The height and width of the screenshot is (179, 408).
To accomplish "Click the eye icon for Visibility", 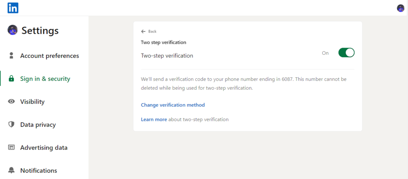I will [11, 102].
